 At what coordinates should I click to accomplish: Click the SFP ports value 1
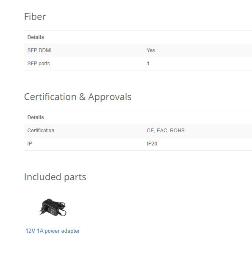pos(148,64)
